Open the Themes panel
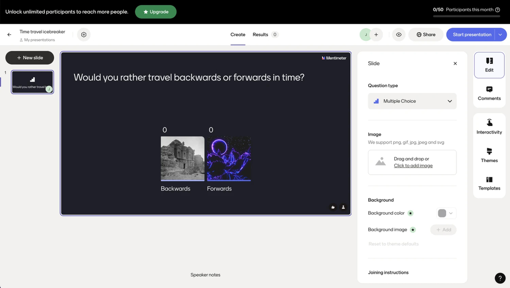 [x=489, y=155]
